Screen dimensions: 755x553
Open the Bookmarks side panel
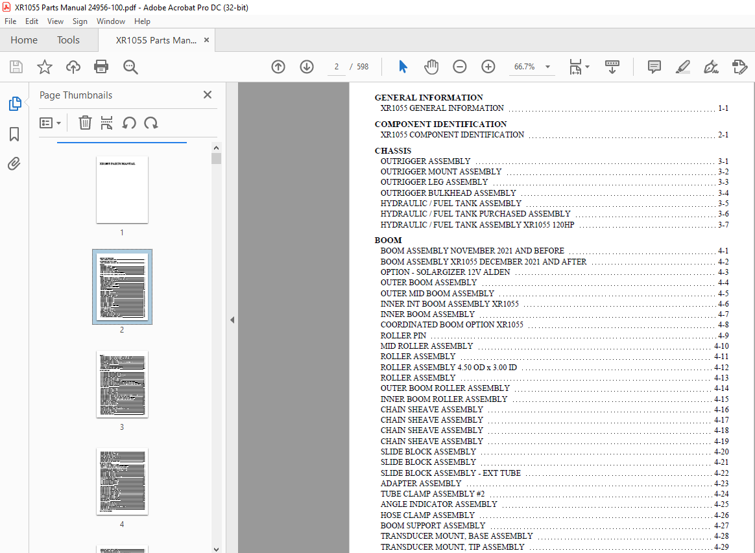[14, 134]
